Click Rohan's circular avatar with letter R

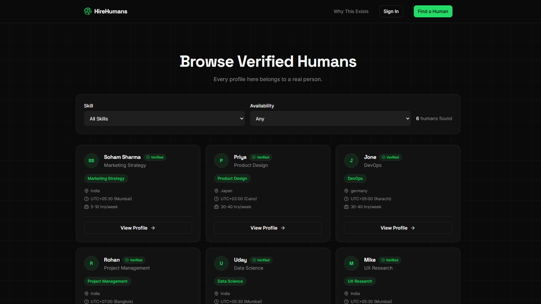click(x=91, y=263)
